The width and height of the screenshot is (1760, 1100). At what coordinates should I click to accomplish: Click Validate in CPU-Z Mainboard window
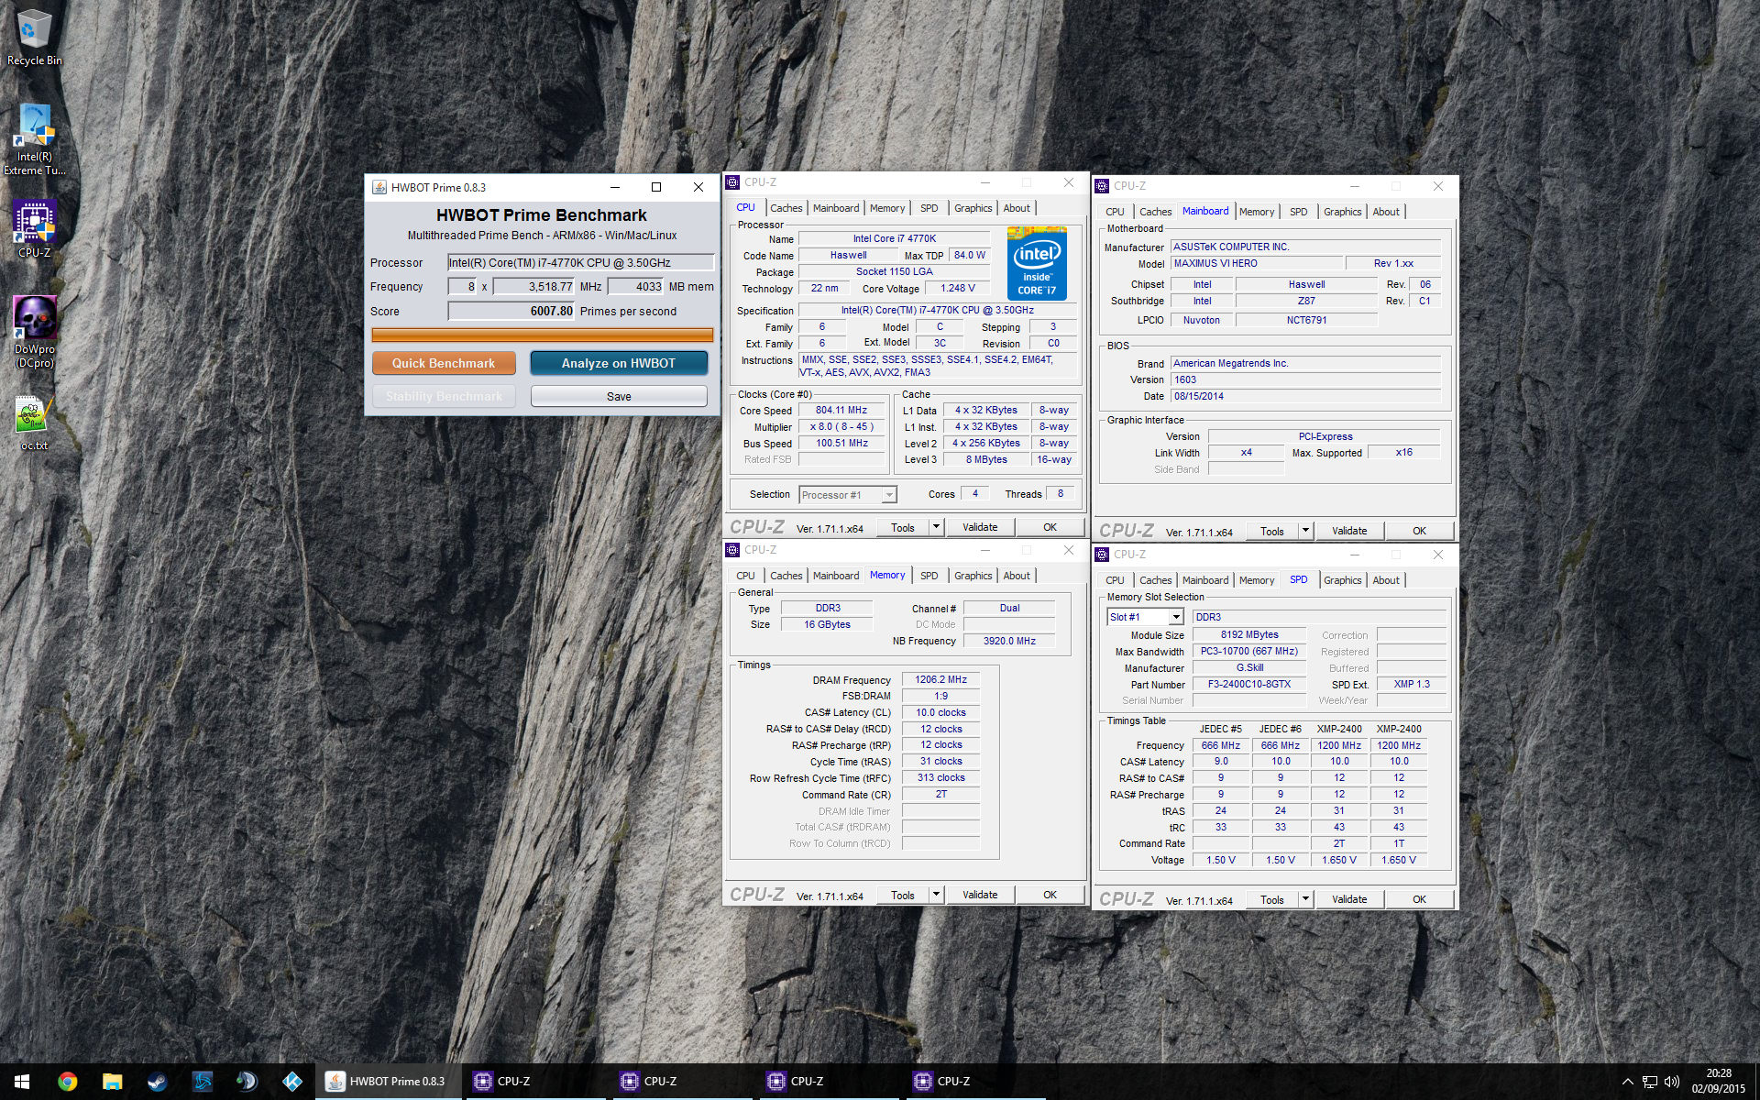[x=1349, y=531]
